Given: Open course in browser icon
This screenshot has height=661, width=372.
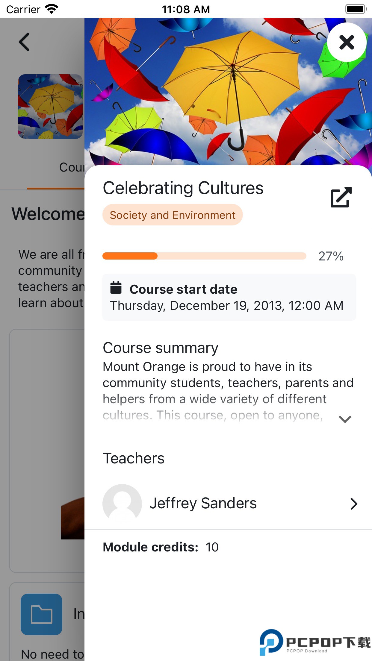Looking at the screenshot, I should click(341, 197).
